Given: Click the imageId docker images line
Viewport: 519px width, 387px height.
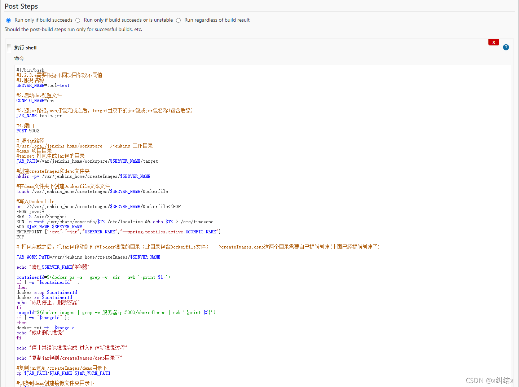Looking at the screenshot, I should 116,313.
